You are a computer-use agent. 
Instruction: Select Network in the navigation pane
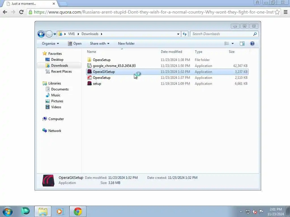point(52,131)
